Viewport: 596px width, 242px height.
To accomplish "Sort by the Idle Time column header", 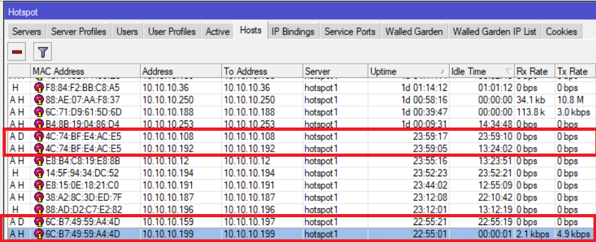I will click(481, 72).
